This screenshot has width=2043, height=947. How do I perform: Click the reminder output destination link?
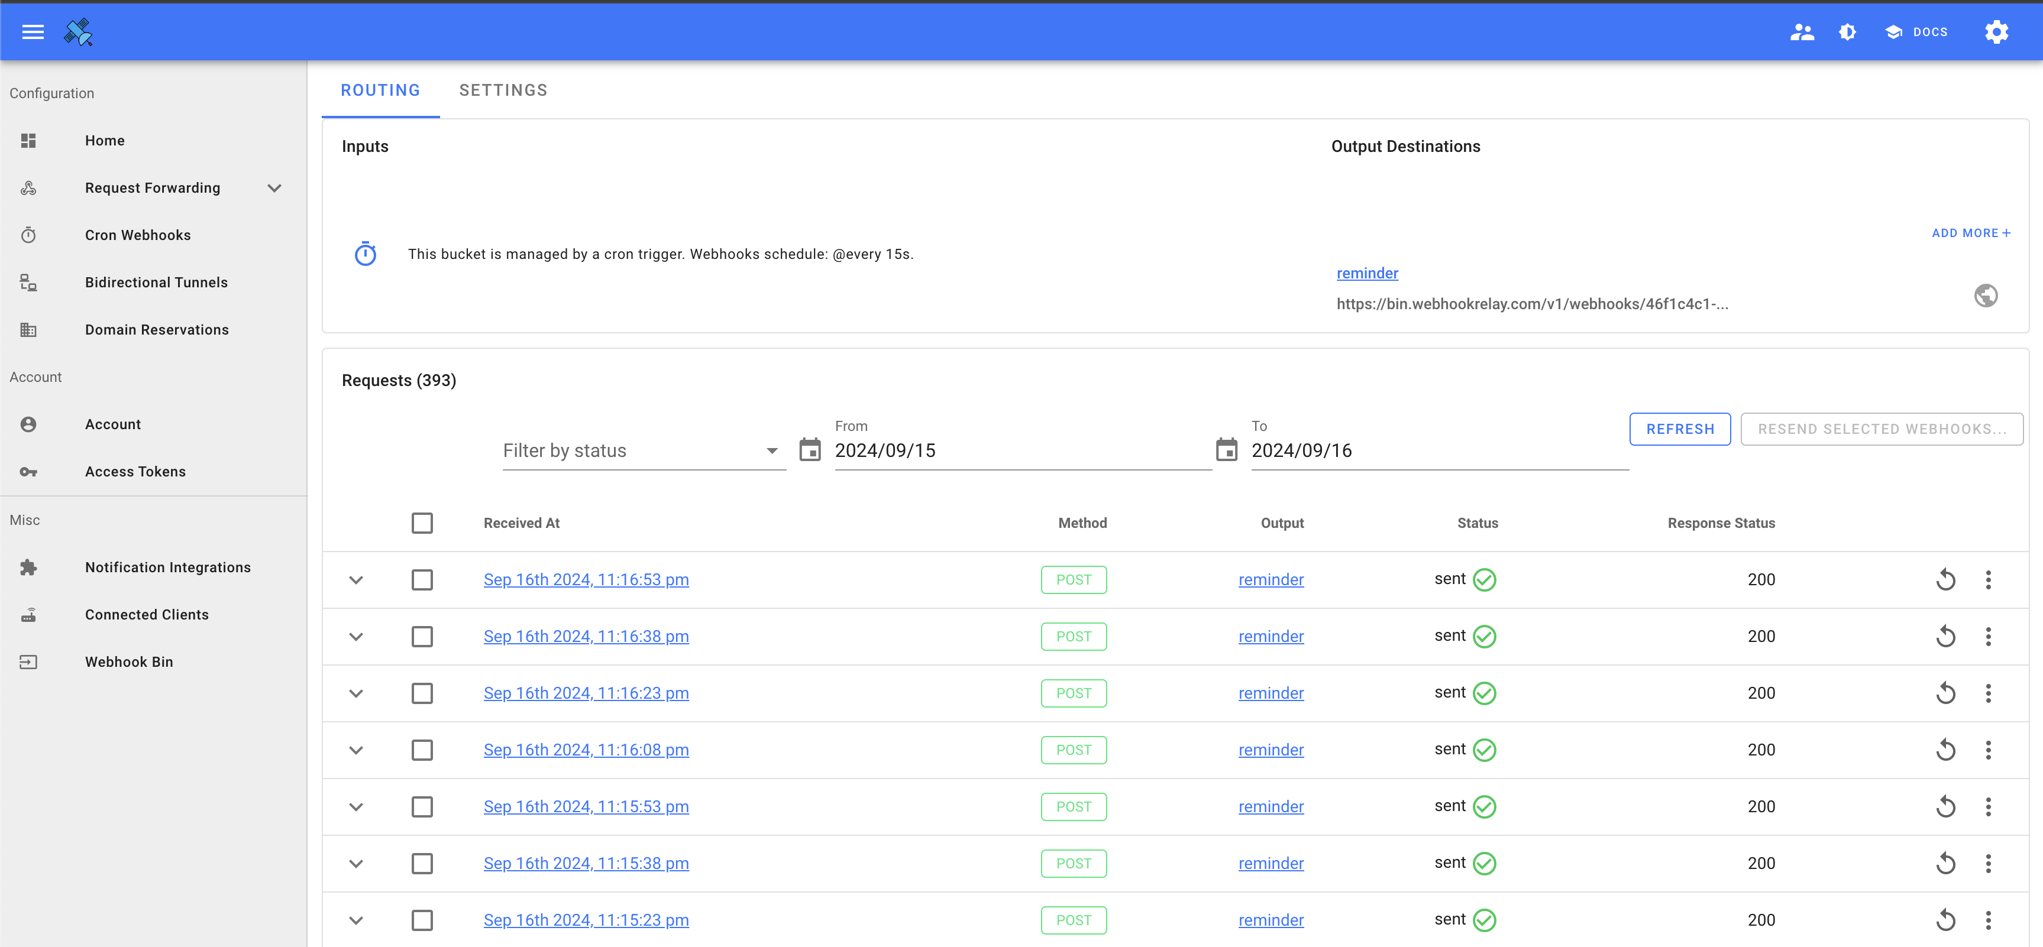(1368, 273)
